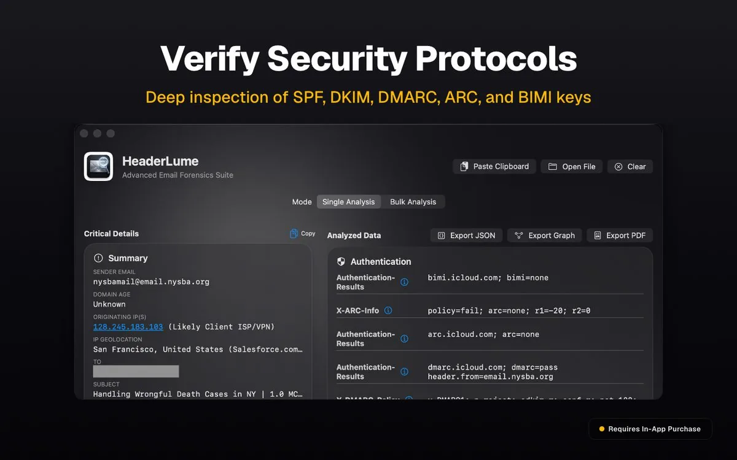Click the Open File folder icon

click(x=553, y=166)
